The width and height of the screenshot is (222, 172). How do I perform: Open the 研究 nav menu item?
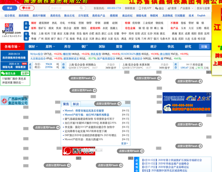(188, 46)
